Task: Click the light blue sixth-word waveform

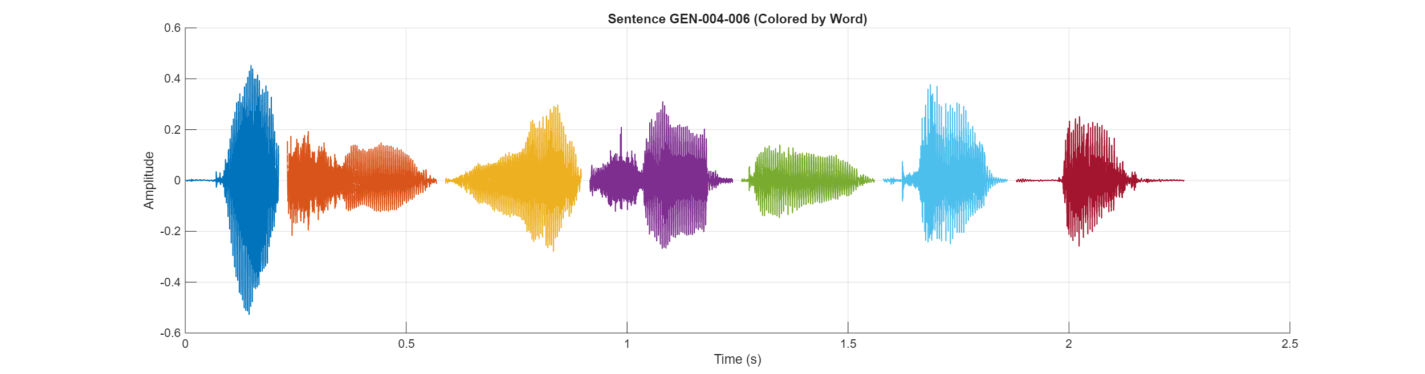Action: pyautogui.click(x=946, y=180)
